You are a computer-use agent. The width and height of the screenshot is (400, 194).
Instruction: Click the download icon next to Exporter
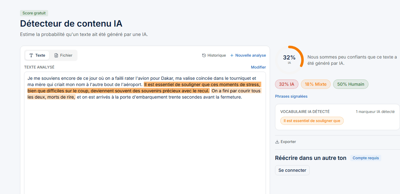coord(277,142)
